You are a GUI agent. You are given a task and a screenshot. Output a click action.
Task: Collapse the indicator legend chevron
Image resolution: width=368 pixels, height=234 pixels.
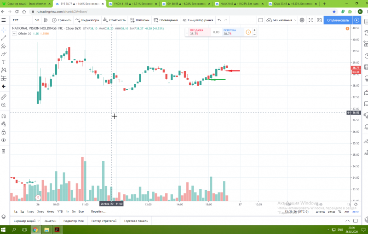(14, 34)
